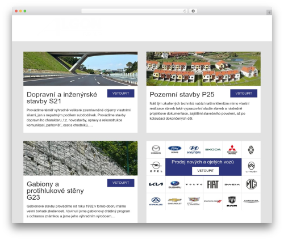The image size is (284, 240).
Task: Click the Fiat logo
Action: coord(213,184)
